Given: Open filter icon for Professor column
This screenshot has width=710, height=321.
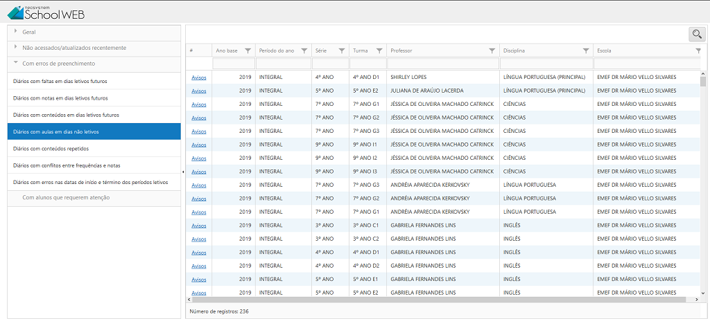Looking at the screenshot, I should tap(492, 51).
